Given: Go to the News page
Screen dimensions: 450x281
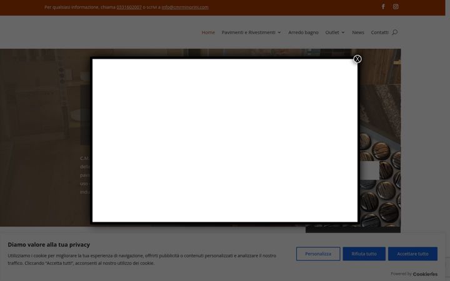Looking at the screenshot, I should coord(358,32).
